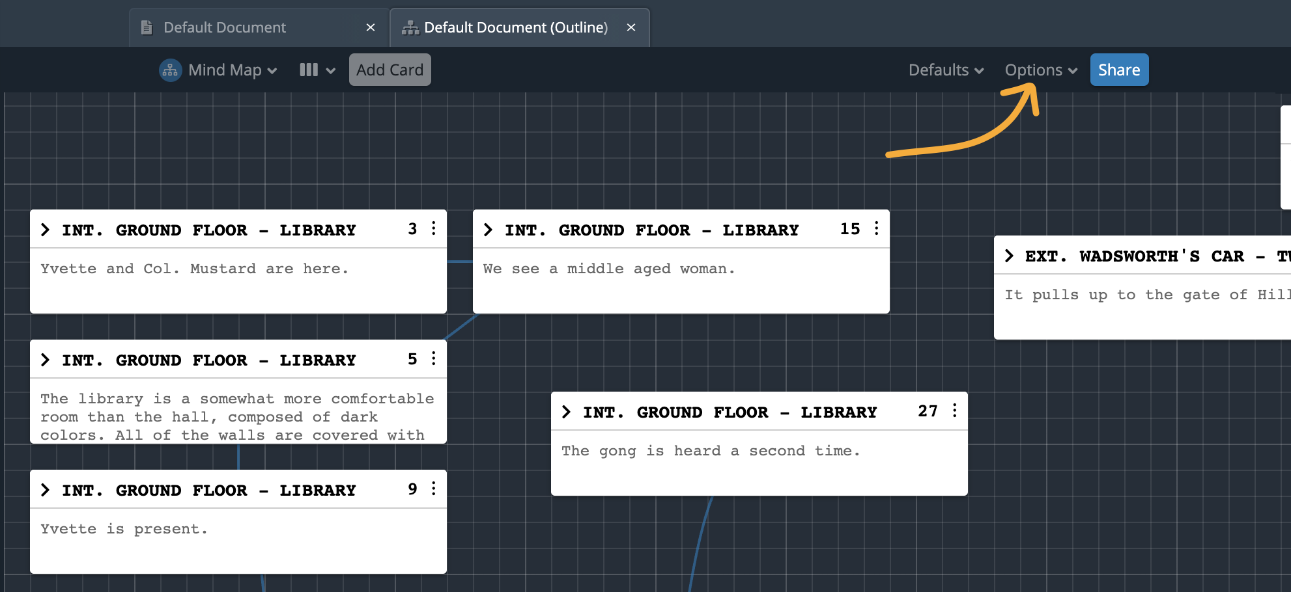Click the three-dot menu on card 9
The image size is (1291, 592).
pos(434,489)
